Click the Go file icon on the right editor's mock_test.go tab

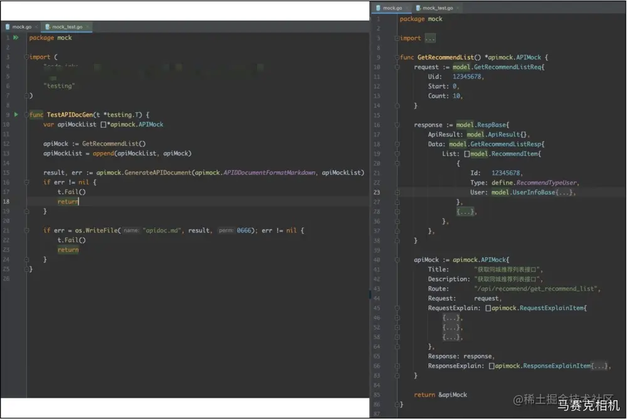(418, 8)
